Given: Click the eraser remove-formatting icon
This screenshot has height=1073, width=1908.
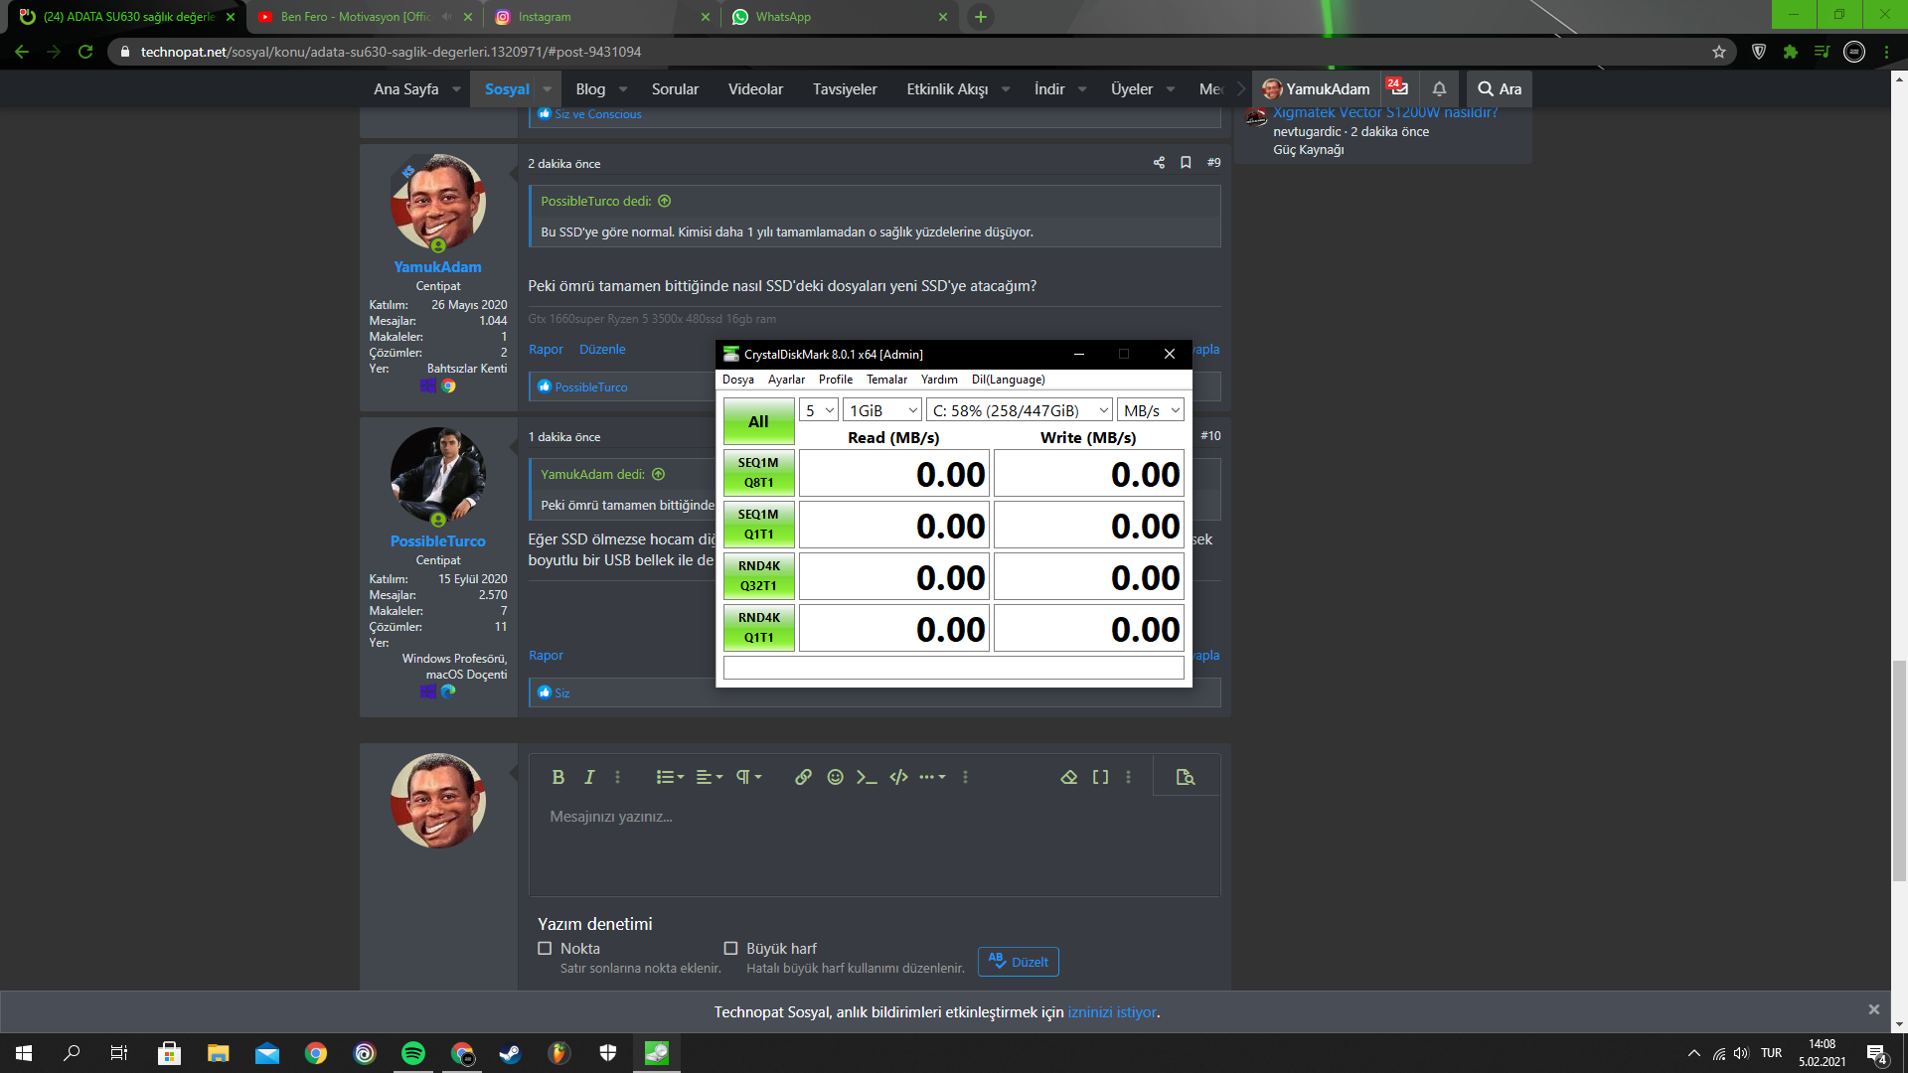Looking at the screenshot, I should tap(1069, 777).
